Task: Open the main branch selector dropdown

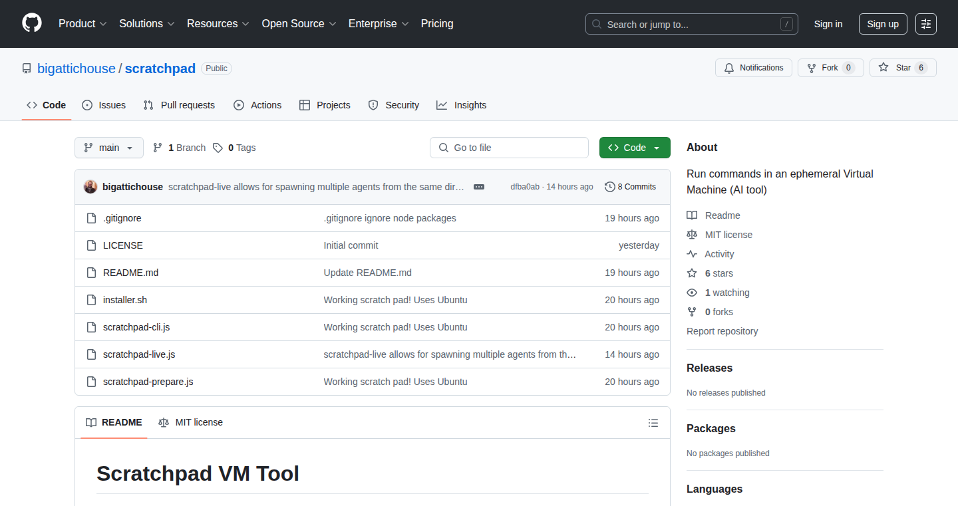Action: click(109, 148)
